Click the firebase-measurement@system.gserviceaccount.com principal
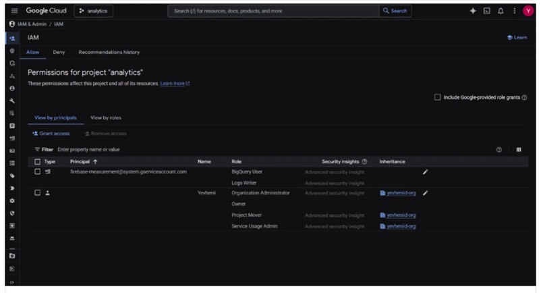This screenshot has width=541, height=293. (128, 171)
